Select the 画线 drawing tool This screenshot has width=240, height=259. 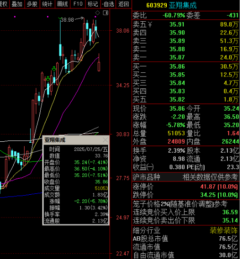coord(62,4)
